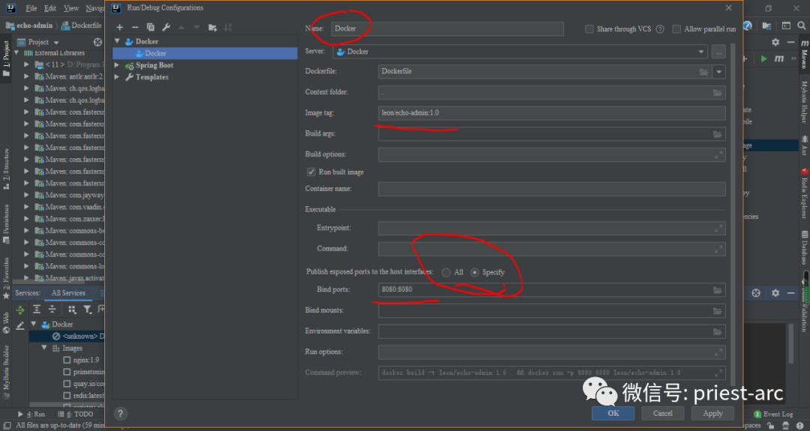Open the File menu

(x=31, y=8)
